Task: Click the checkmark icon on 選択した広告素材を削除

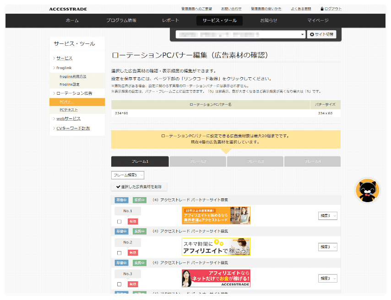Action: [118, 187]
